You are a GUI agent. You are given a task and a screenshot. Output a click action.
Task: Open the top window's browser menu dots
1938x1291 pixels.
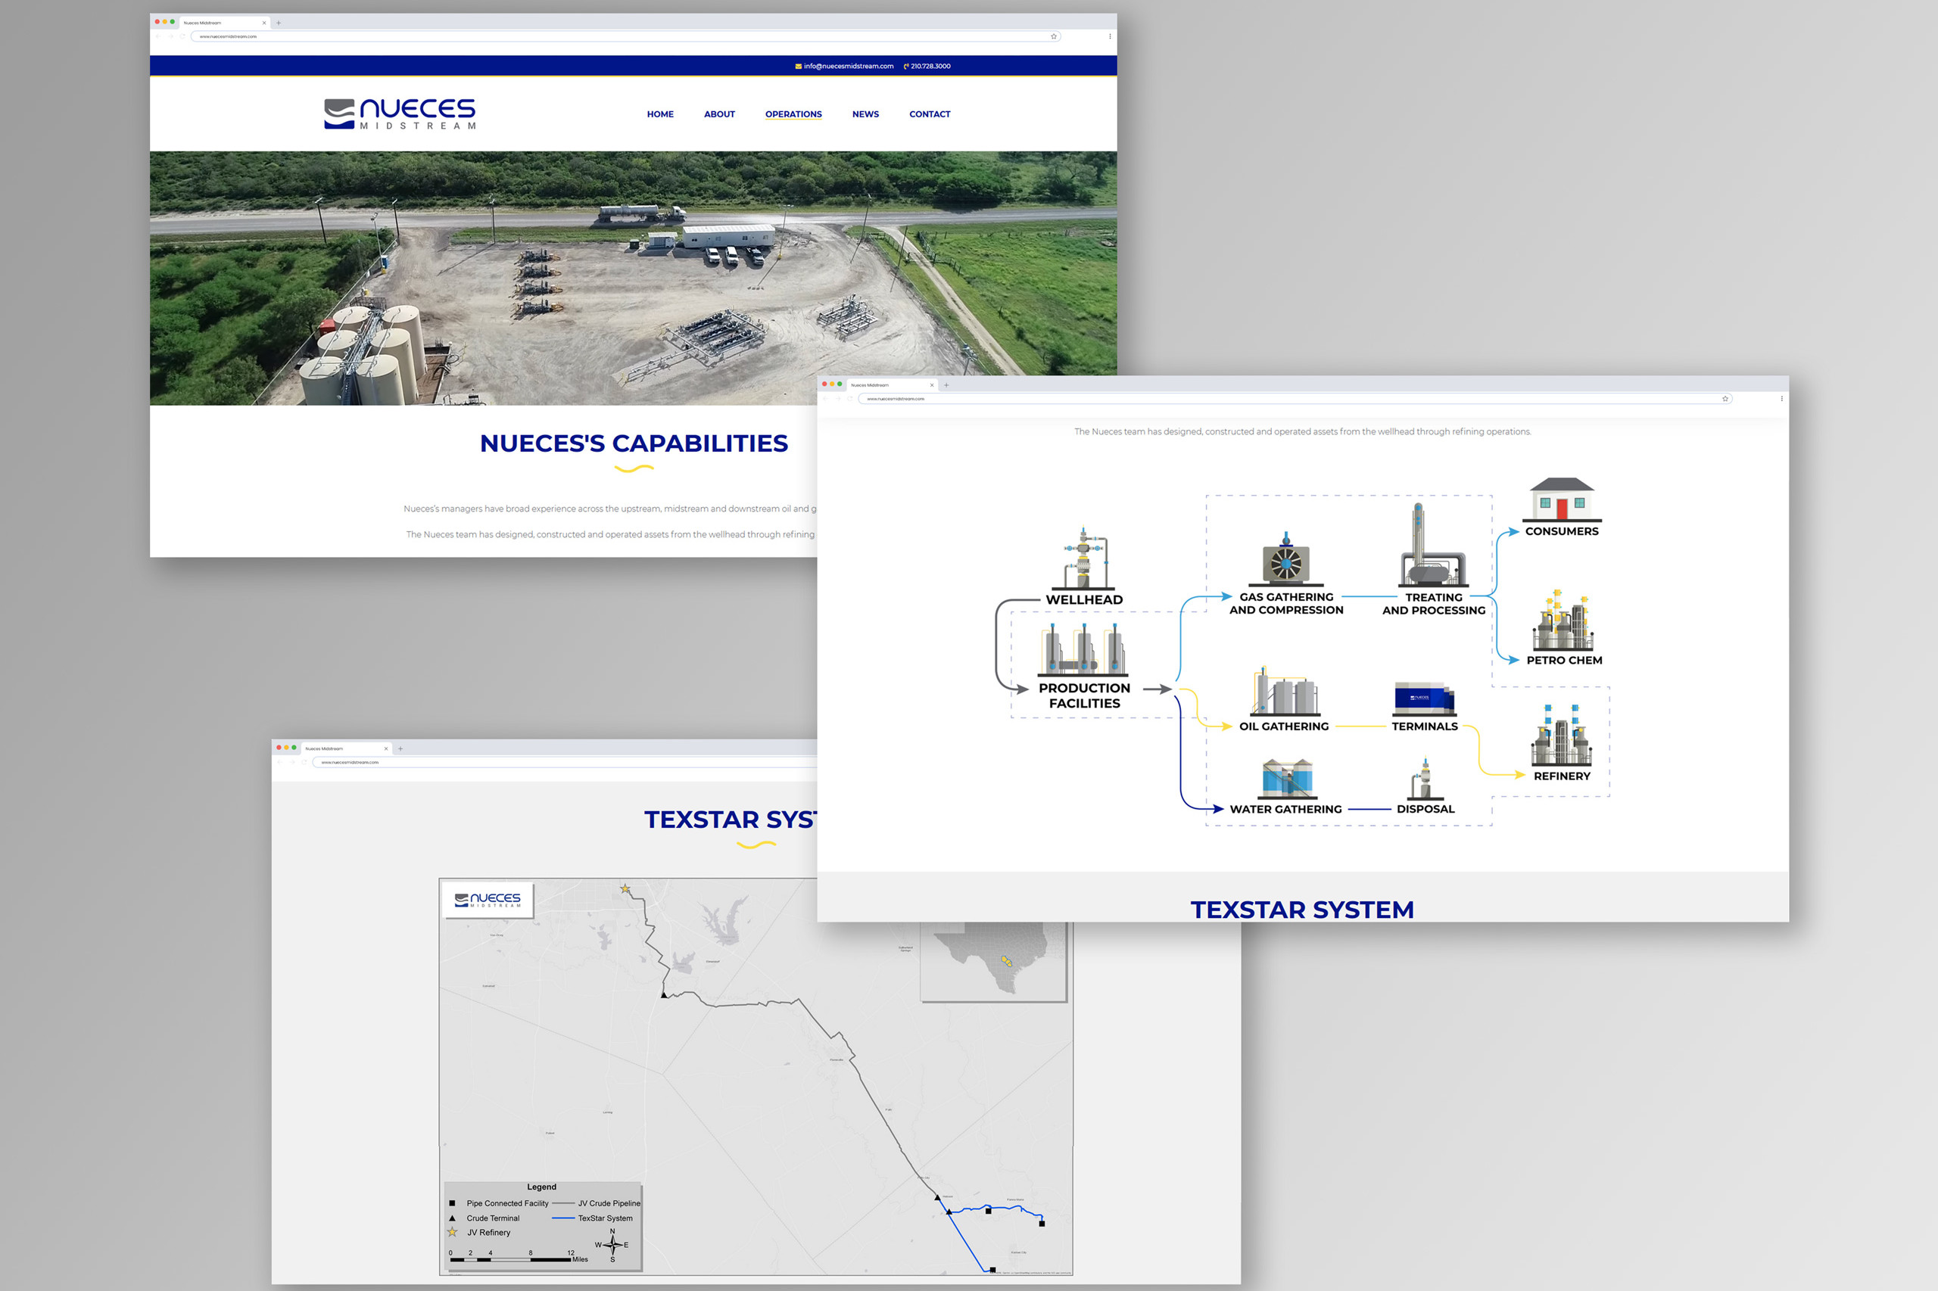coord(1109,36)
